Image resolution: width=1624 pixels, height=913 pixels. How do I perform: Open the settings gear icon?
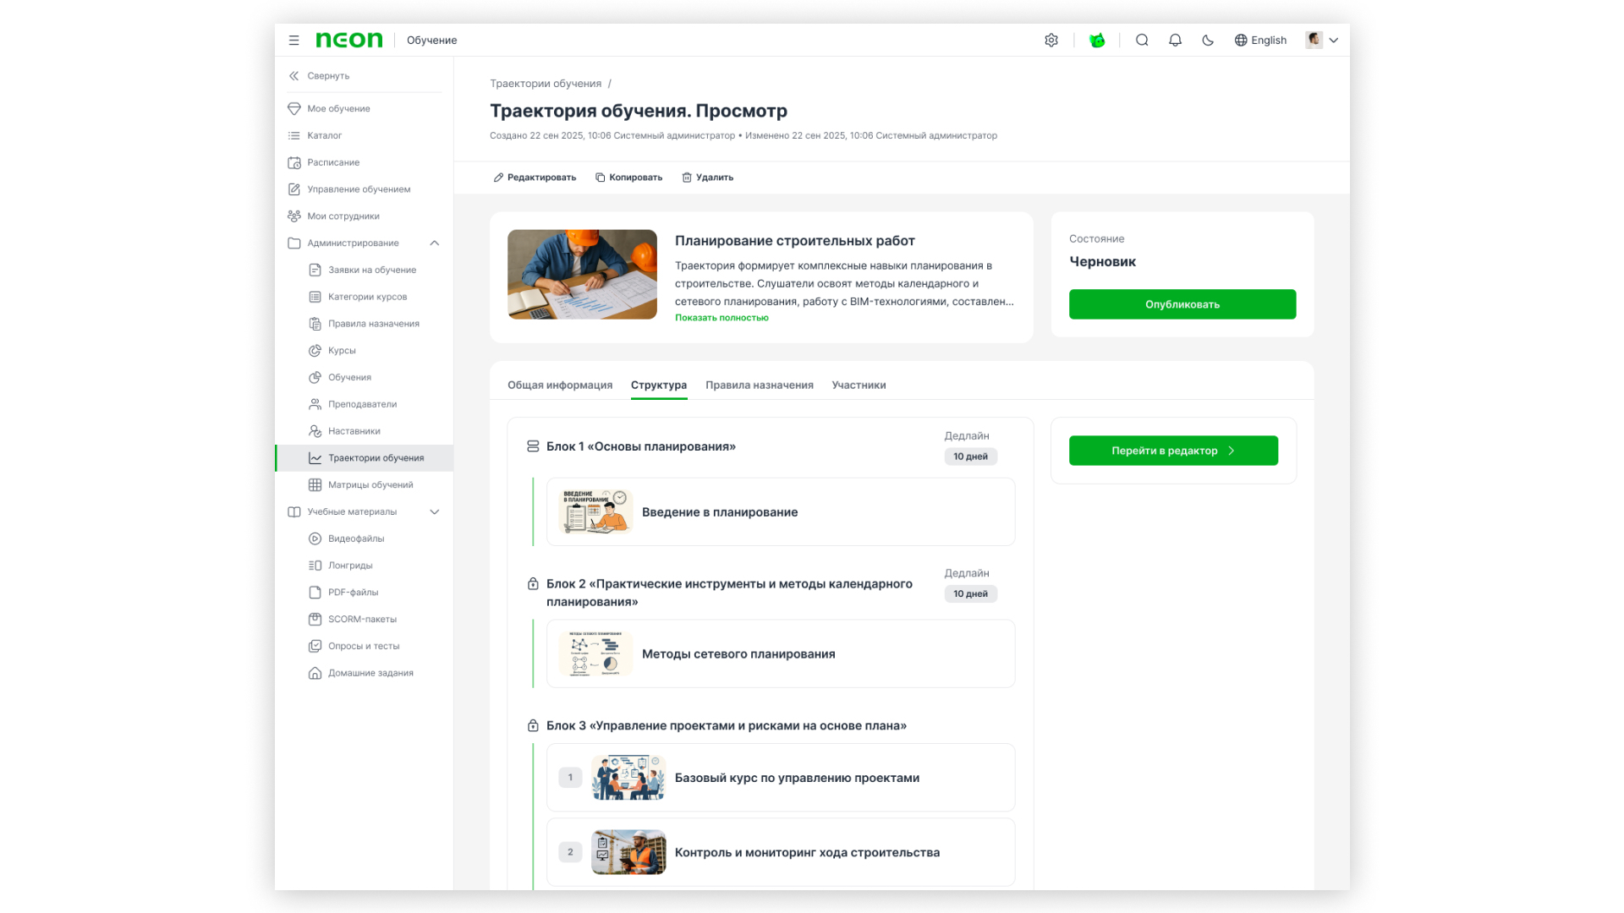[x=1051, y=40]
